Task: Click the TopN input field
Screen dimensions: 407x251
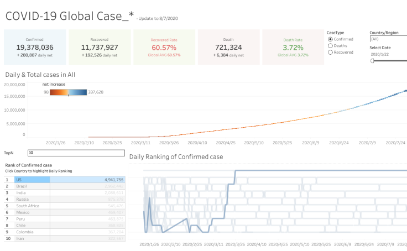Action: (76, 153)
